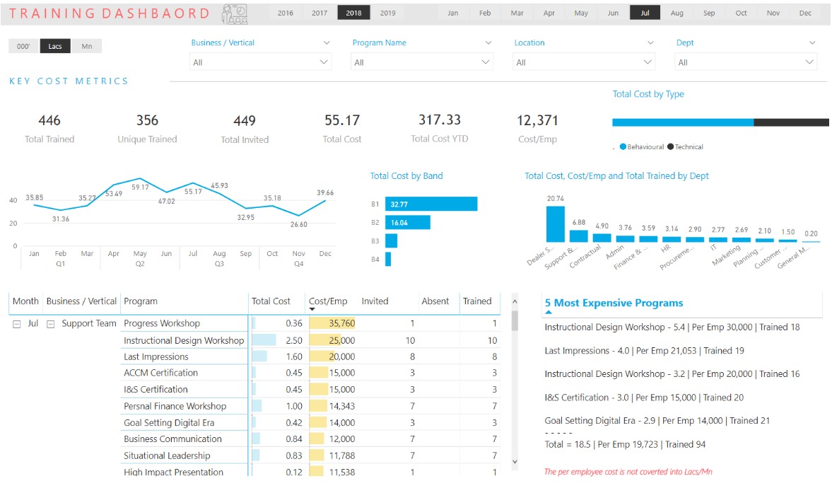Click the Behavioural legend dot
Viewport: 832px width, 493px height.
coord(623,146)
